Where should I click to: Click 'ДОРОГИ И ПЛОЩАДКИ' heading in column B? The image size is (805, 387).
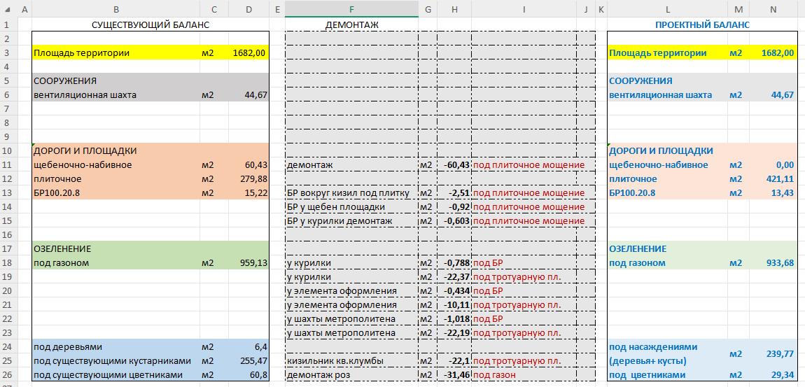[115, 151]
